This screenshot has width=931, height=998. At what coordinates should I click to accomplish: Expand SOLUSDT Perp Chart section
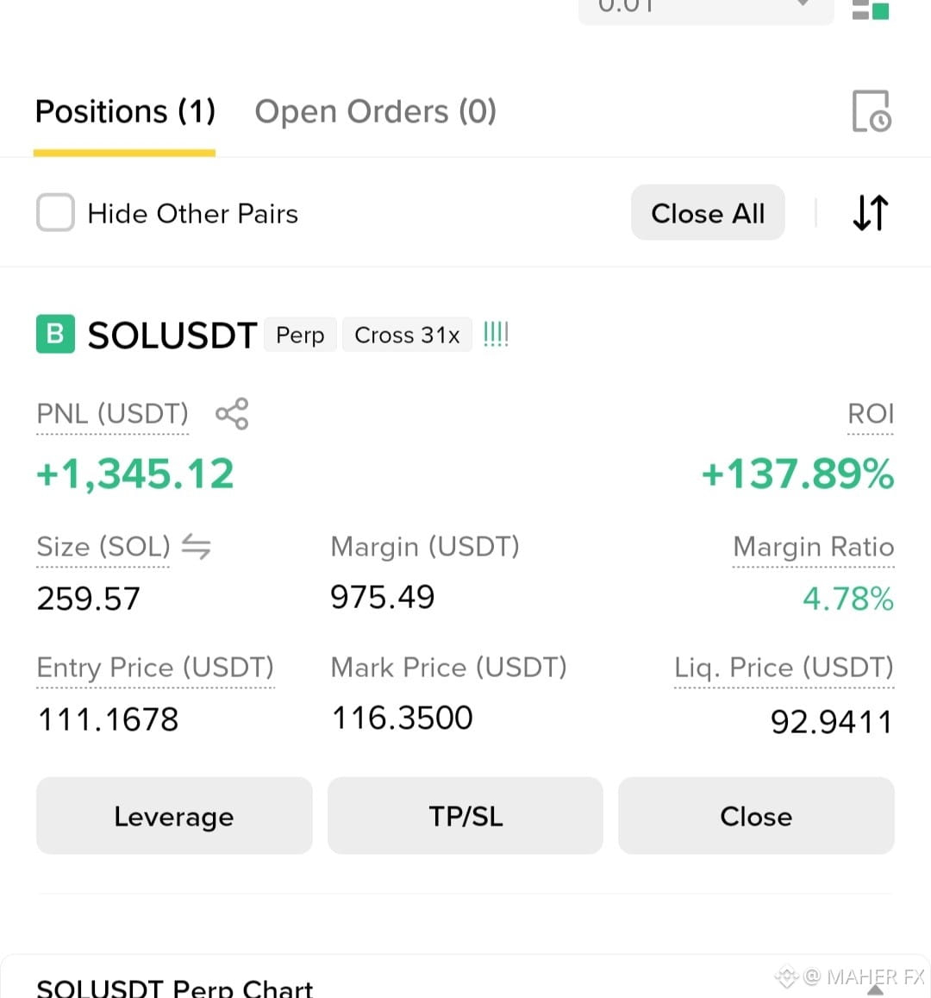(174, 988)
